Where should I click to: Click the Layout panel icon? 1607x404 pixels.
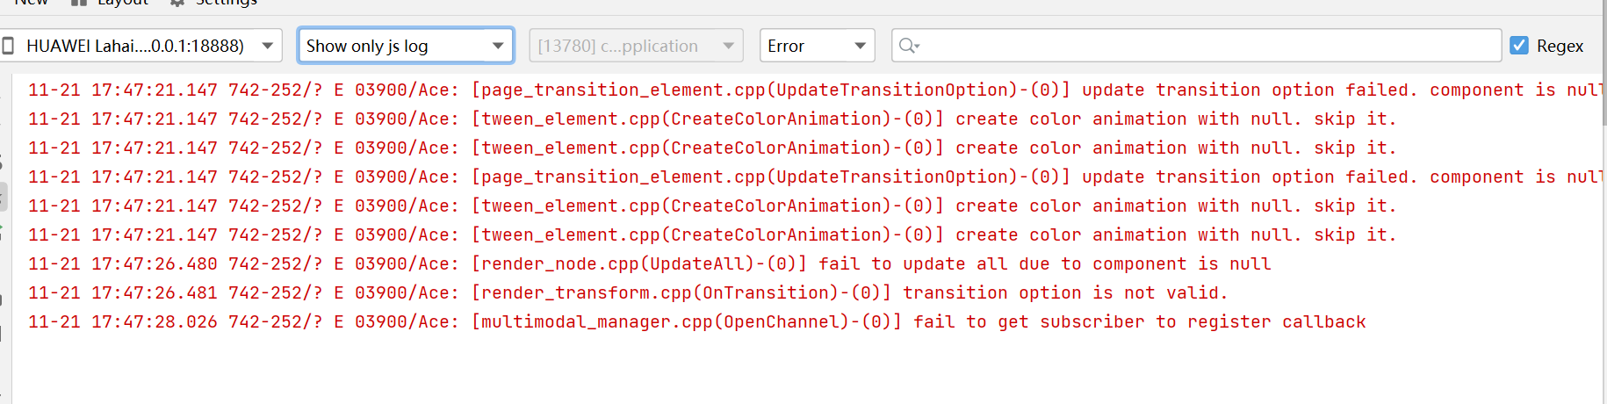coord(79,3)
